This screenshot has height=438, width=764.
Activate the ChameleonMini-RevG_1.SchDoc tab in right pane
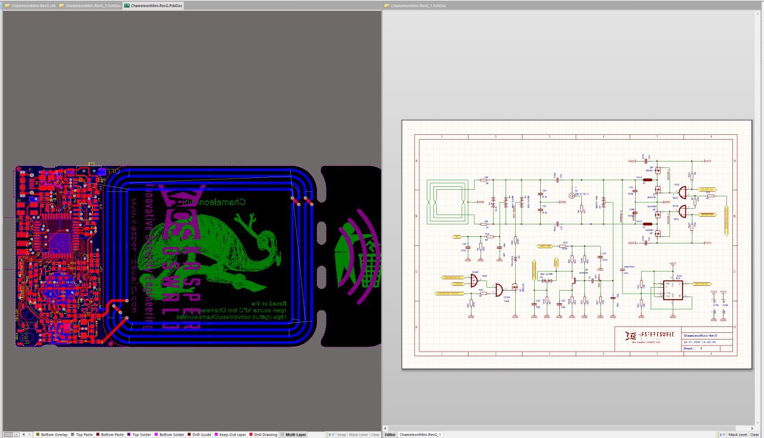pyautogui.click(x=415, y=5)
